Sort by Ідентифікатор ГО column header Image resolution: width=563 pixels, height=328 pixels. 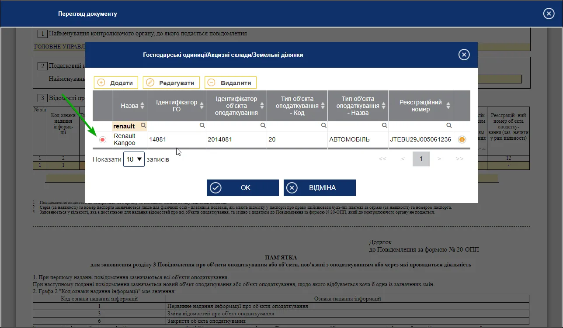(177, 106)
